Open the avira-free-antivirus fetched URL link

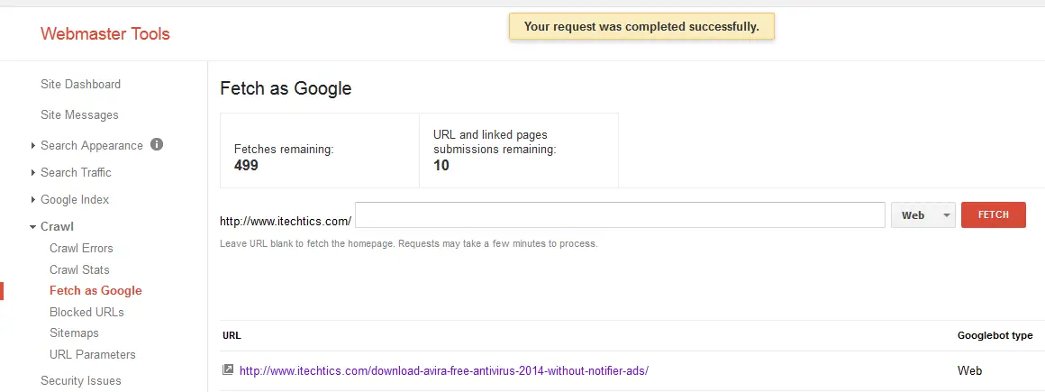(x=444, y=370)
